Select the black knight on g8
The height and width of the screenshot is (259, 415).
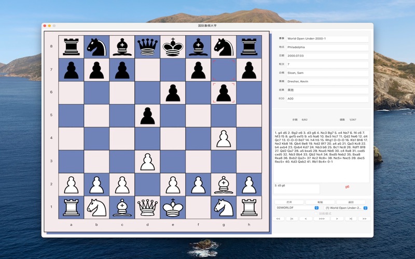tap(224, 47)
